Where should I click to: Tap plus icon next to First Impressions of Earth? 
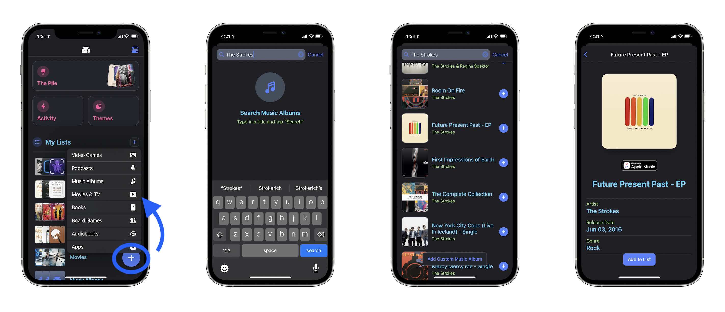[x=504, y=162]
